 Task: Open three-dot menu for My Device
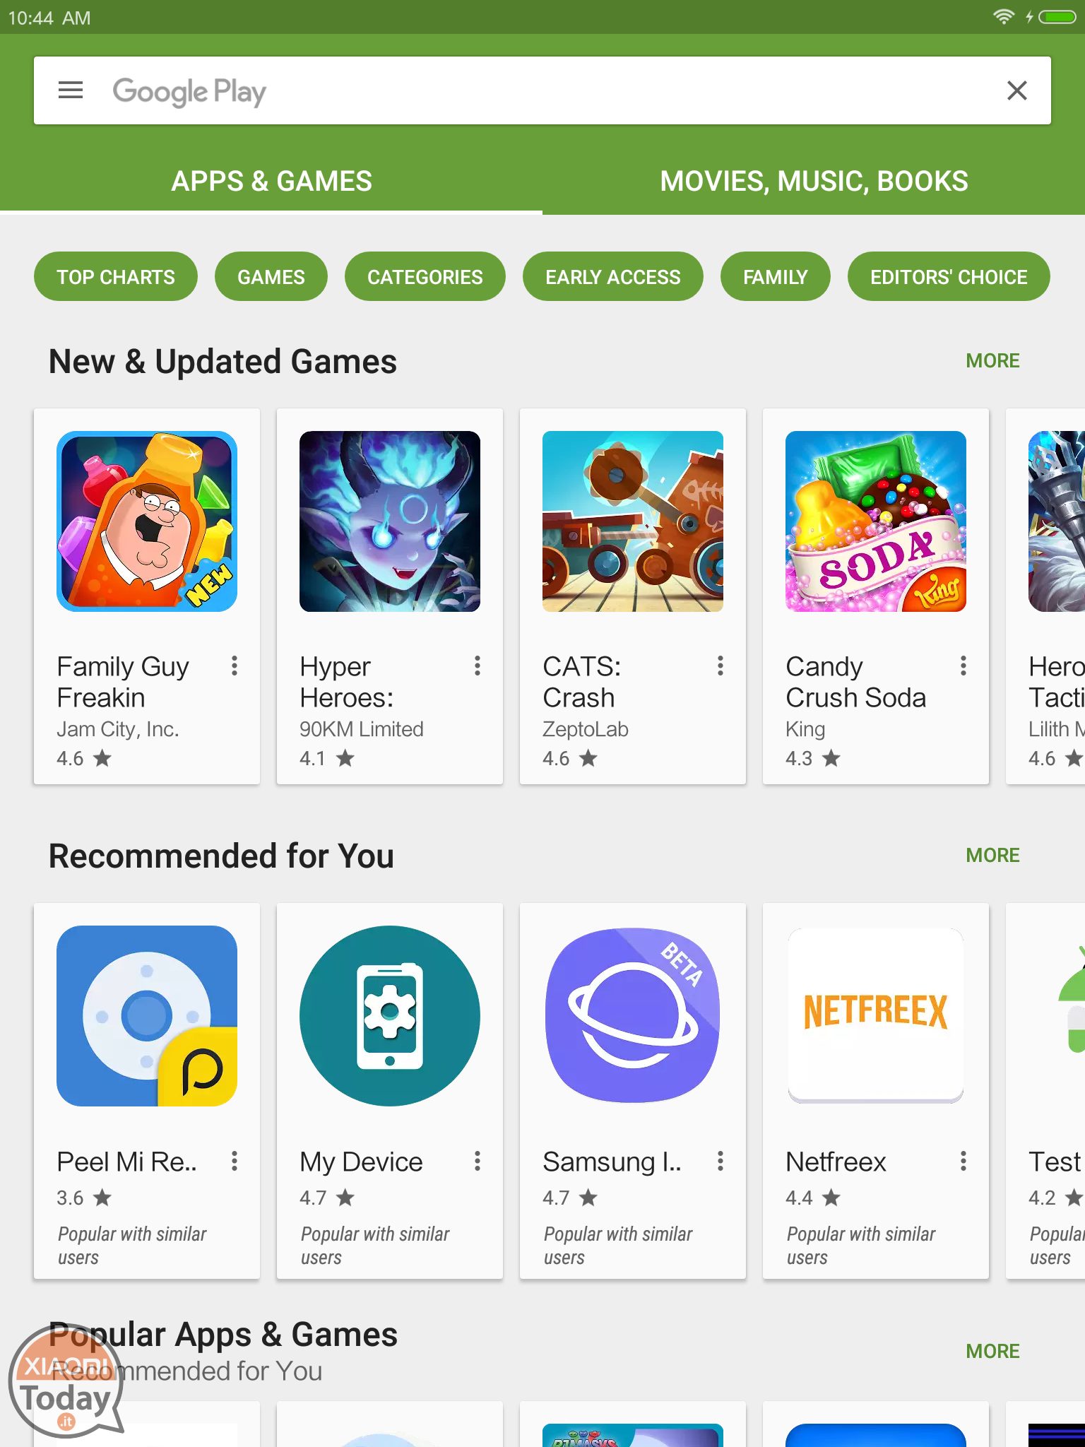pyautogui.click(x=478, y=1161)
